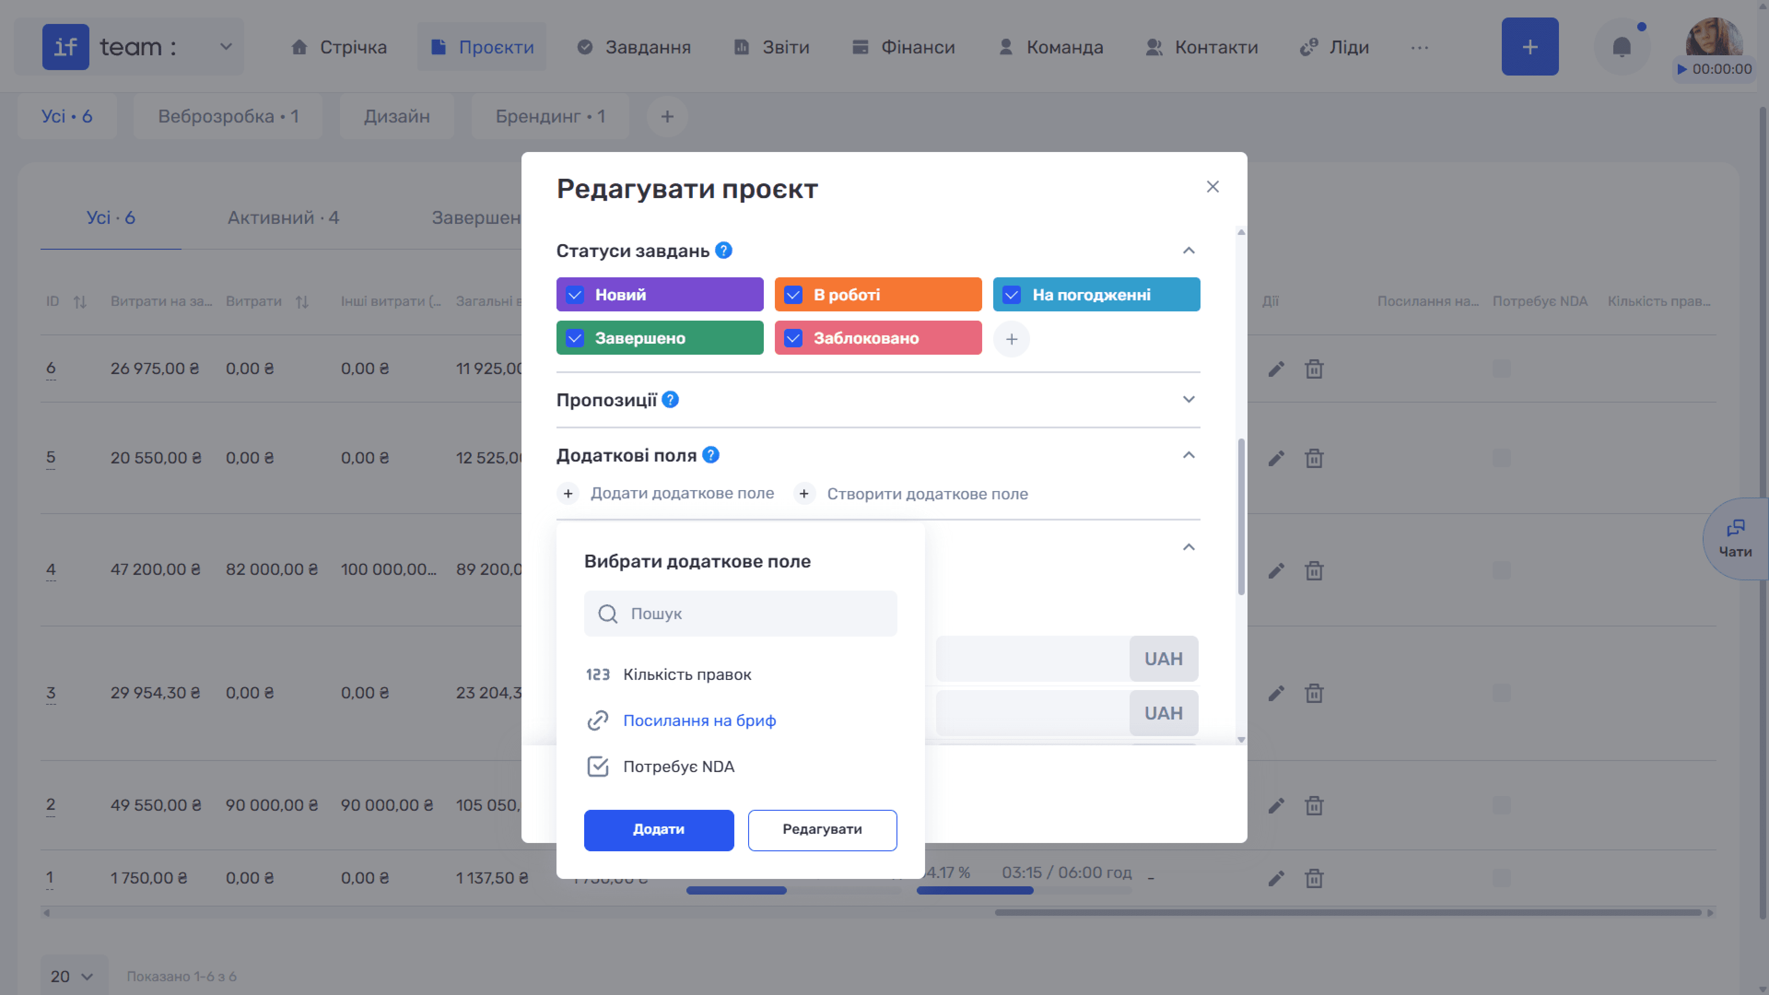Edit project row 6 pencil icon
The width and height of the screenshot is (1769, 995).
click(x=1276, y=369)
